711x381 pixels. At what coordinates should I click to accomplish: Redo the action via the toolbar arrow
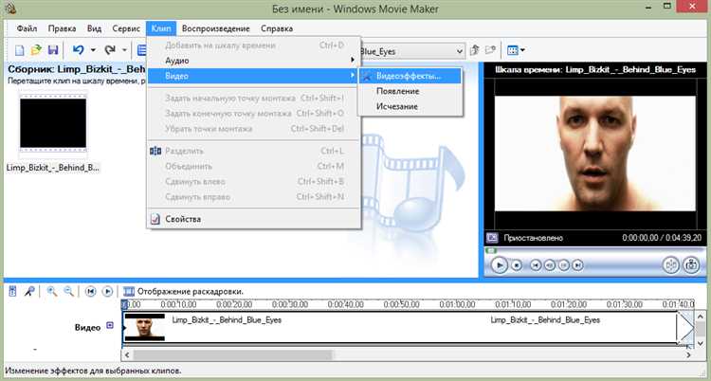pos(110,50)
